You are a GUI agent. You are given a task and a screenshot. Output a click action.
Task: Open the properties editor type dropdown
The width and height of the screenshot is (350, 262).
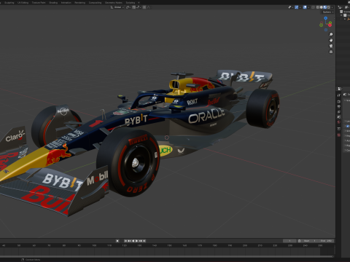340,89
